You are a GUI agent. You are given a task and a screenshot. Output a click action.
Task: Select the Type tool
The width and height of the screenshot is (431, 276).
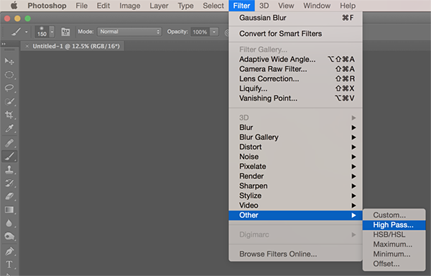pyautogui.click(x=9, y=264)
